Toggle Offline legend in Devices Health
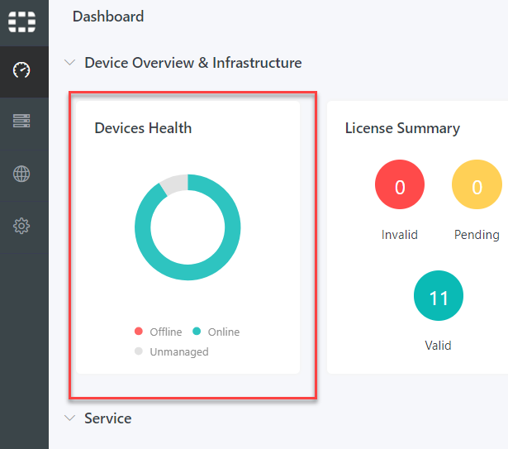This screenshot has width=508, height=449. [158, 332]
